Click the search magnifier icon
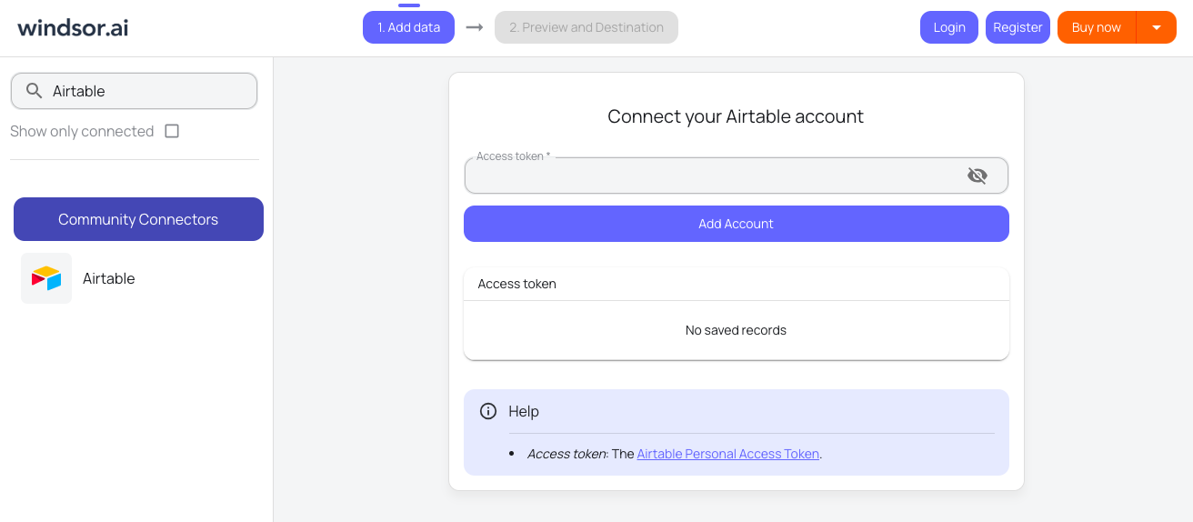This screenshot has height=522, width=1193. tap(35, 91)
